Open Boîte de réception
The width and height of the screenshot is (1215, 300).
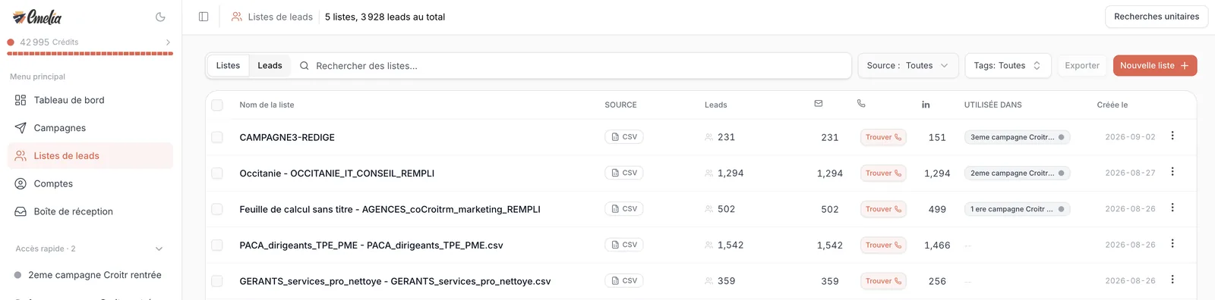click(x=90, y=211)
